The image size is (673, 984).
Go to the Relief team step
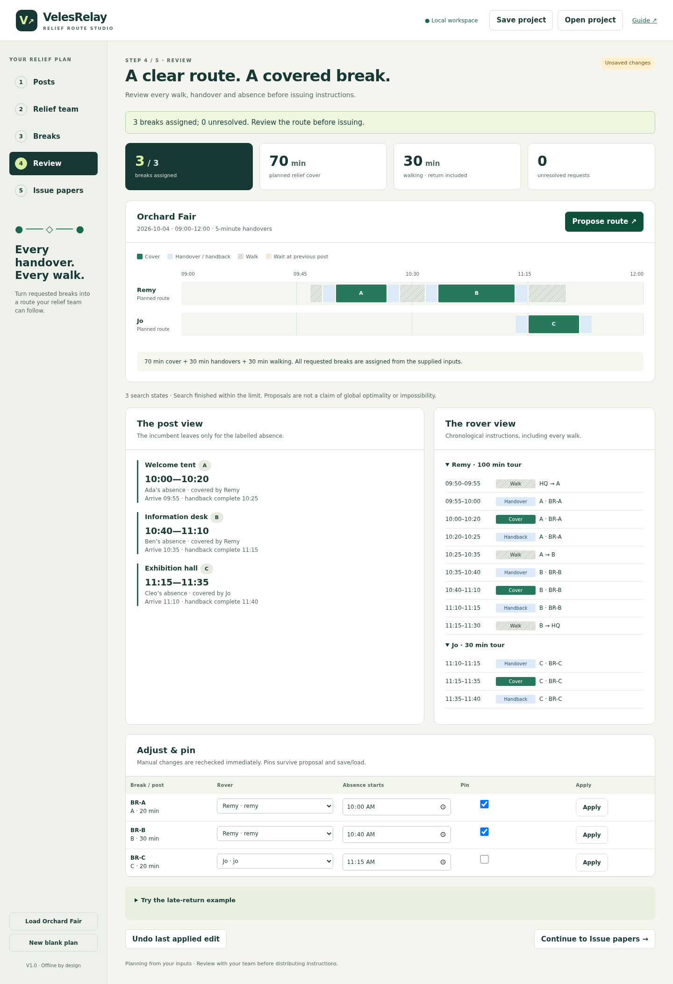pos(53,109)
